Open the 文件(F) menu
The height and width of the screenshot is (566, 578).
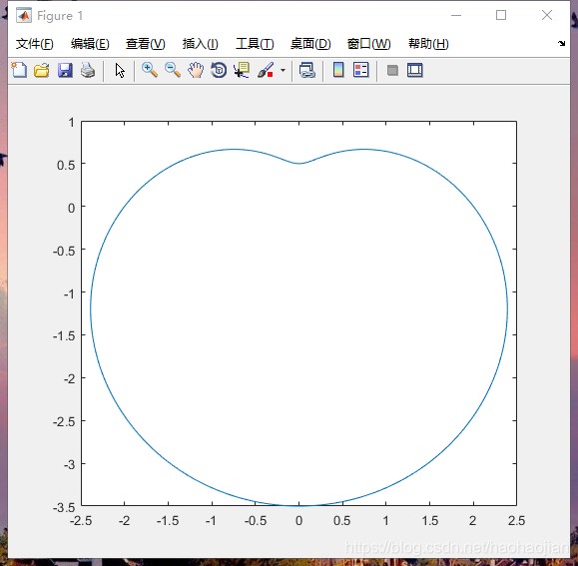point(34,44)
